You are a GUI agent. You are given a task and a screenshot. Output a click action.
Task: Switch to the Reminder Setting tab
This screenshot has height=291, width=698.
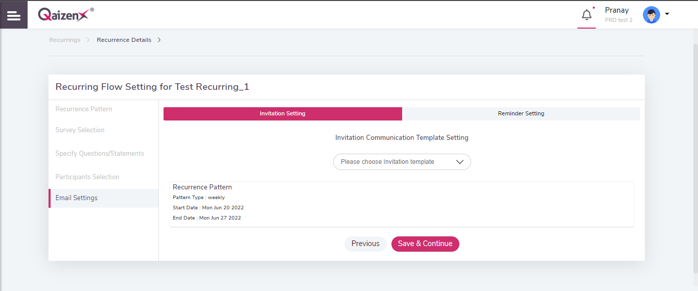point(521,114)
